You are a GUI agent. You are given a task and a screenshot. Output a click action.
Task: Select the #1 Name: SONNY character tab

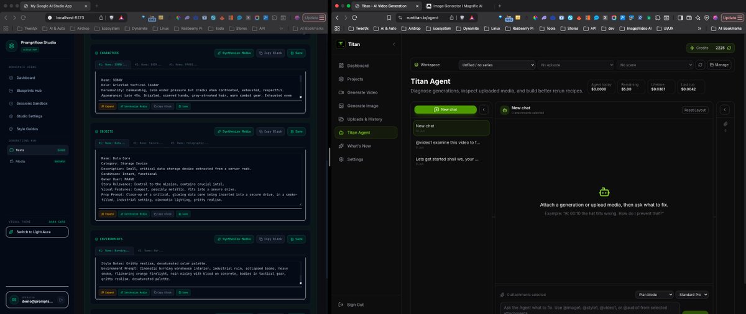click(x=113, y=65)
